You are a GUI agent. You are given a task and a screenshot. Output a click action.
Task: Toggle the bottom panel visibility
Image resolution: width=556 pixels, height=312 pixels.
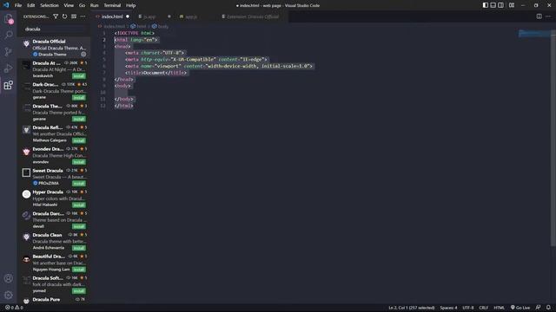coord(493,5)
